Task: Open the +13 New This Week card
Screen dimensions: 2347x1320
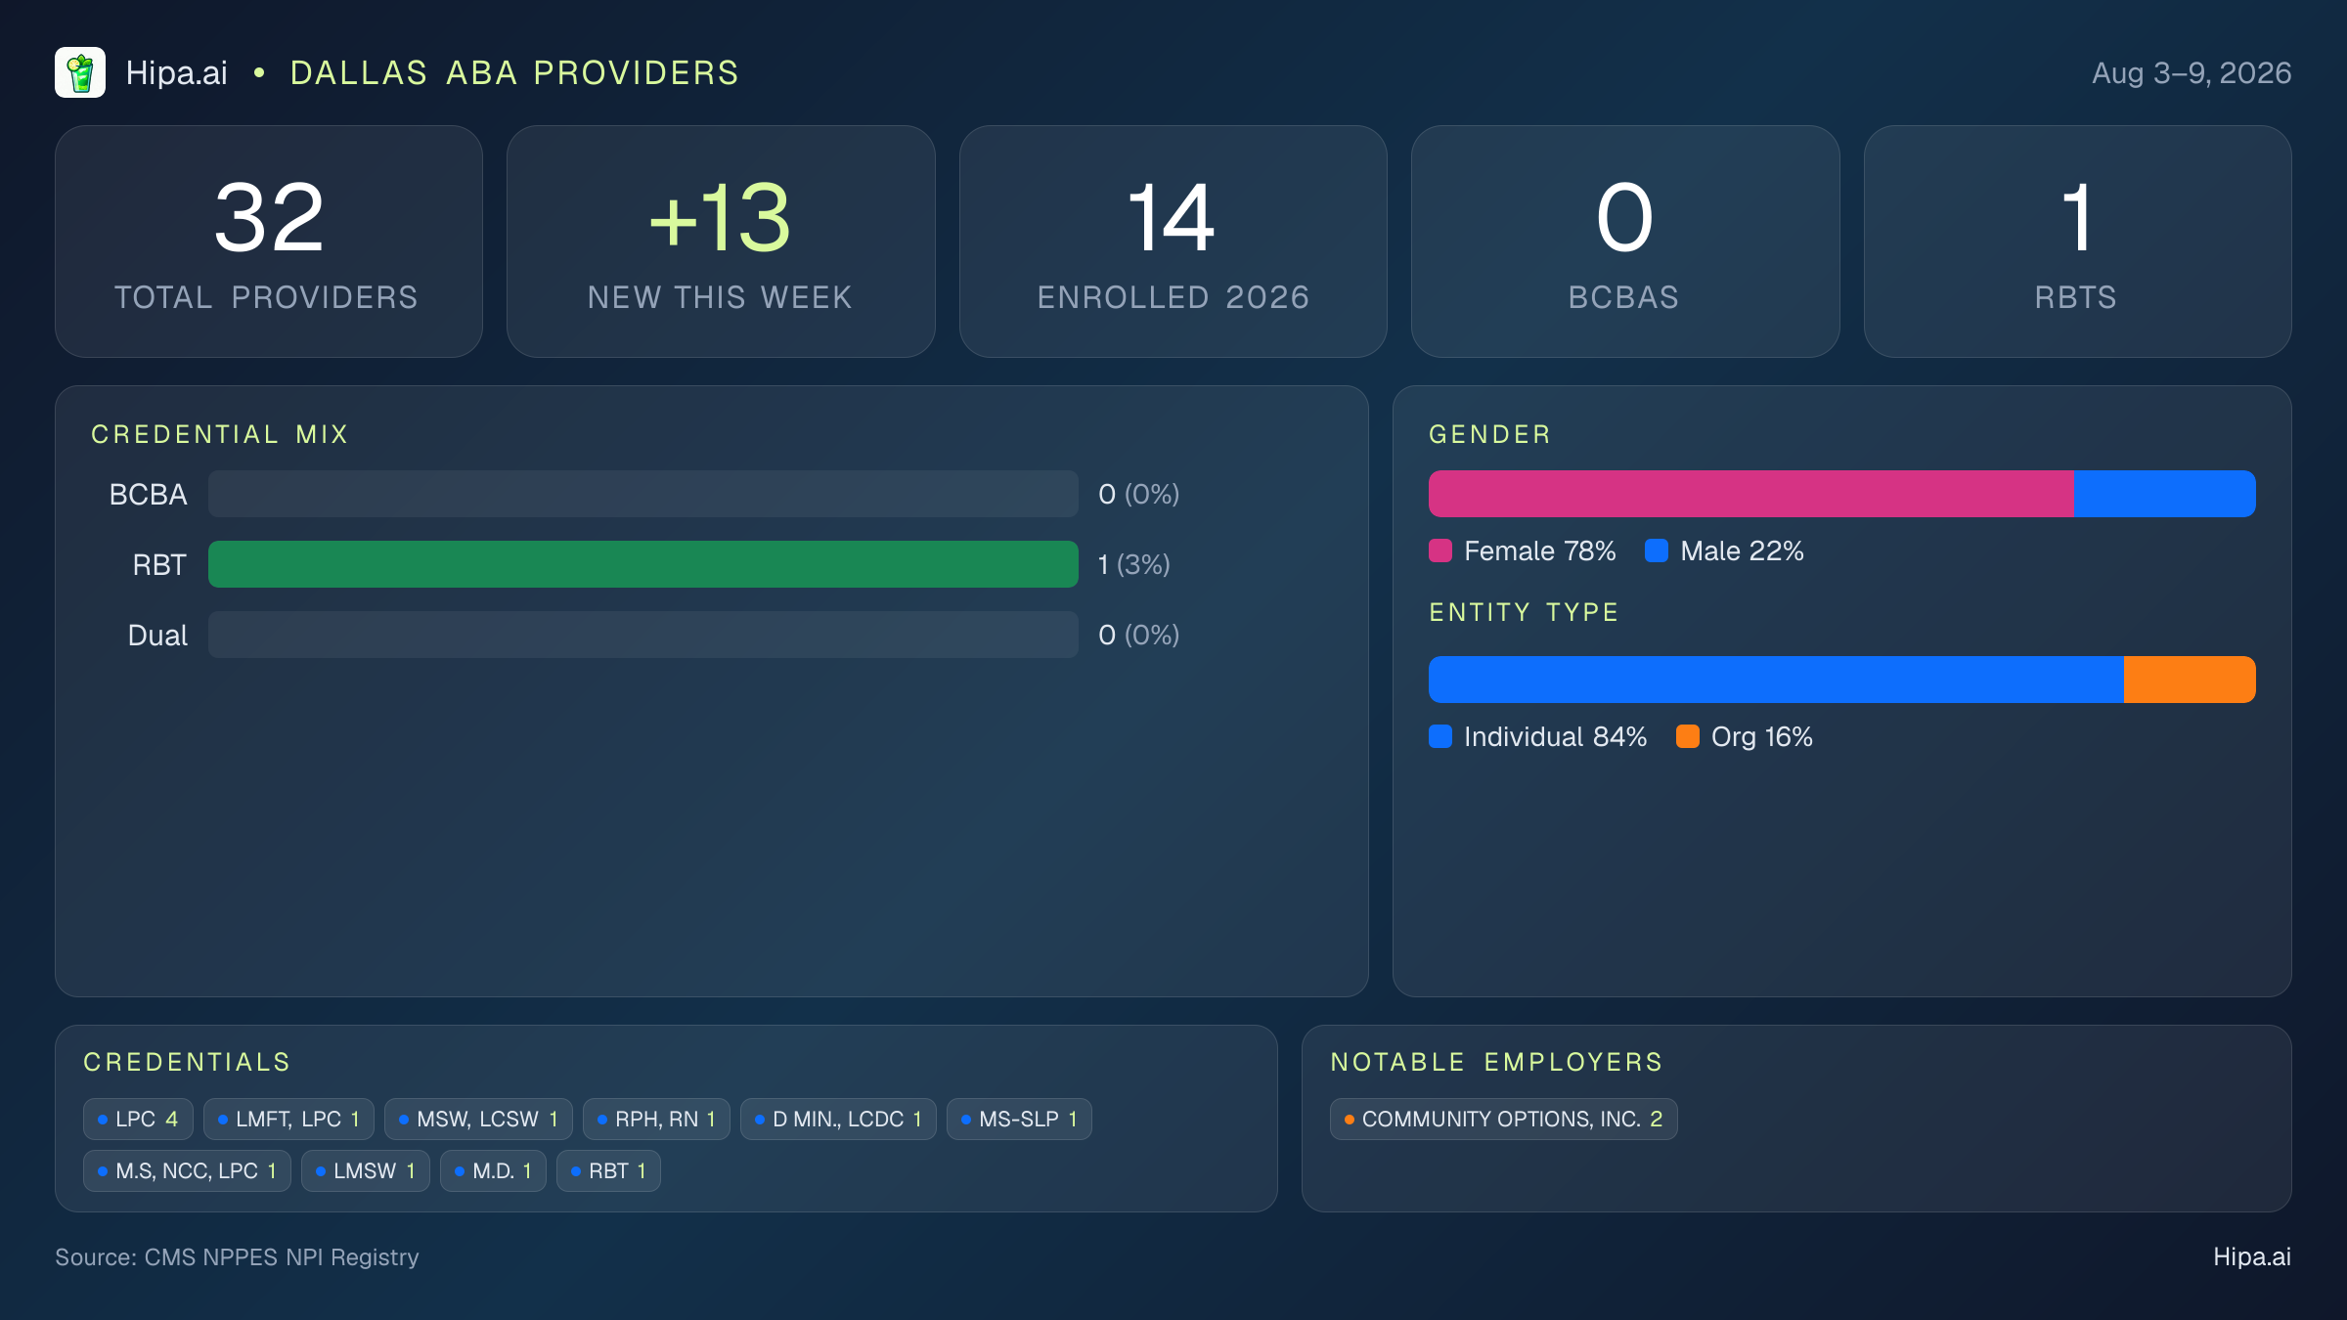Action: (721, 242)
